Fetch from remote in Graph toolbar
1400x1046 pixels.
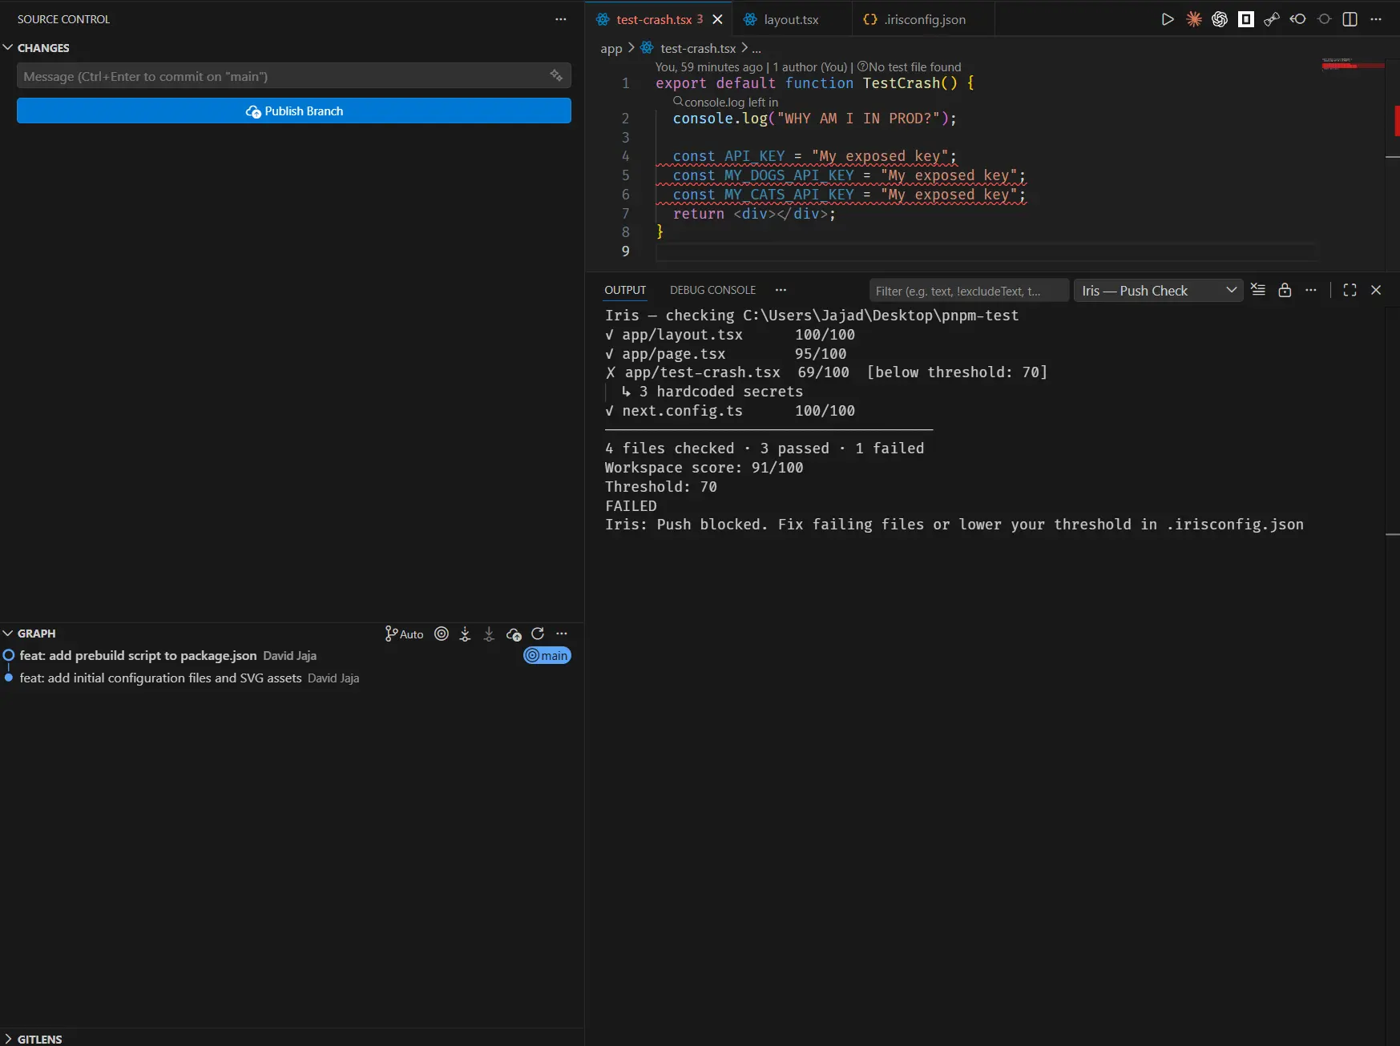coord(465,634)
